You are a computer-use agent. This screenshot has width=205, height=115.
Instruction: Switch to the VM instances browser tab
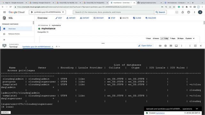(176, 3)
